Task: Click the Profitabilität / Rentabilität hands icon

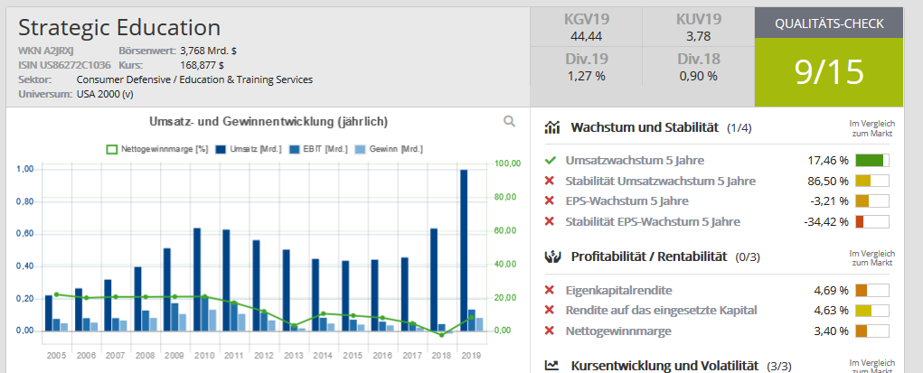Action: point(551,256)
